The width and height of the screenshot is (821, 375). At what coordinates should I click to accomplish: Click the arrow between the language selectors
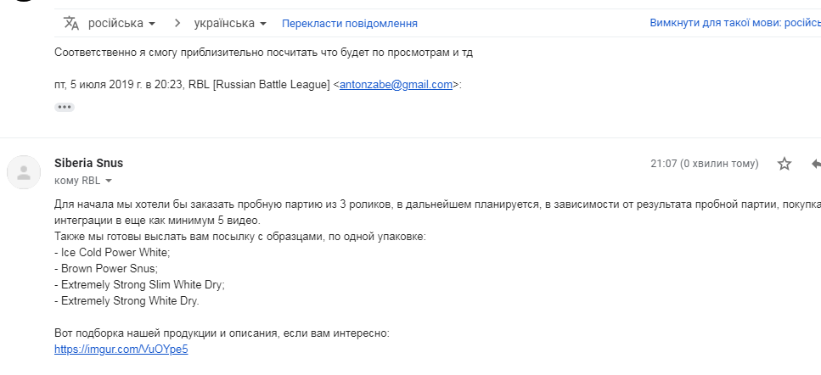pyautogui.click(x=177, y=23)
